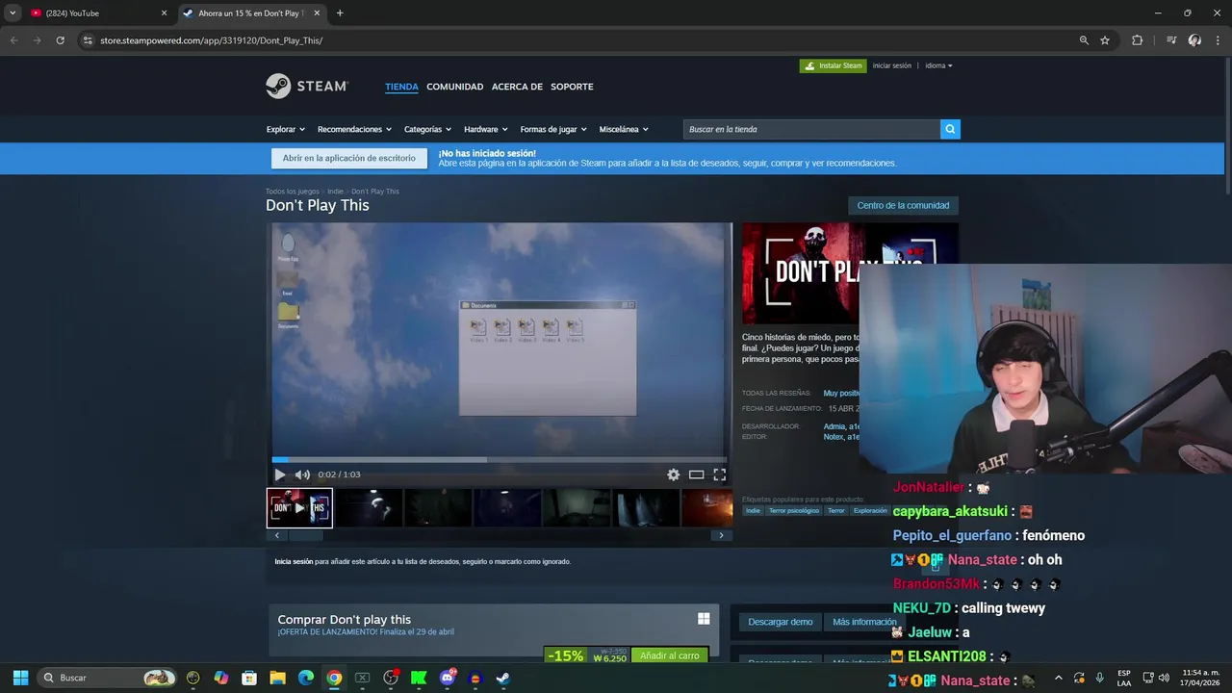
Task: Open the ACERCA DE menu
Action: click(x=517, y=87)
